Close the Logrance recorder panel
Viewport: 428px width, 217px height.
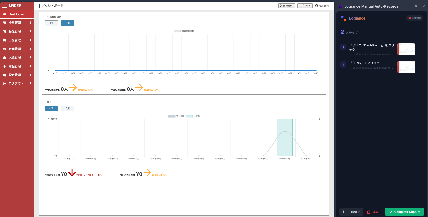click(x=424, y=6)
